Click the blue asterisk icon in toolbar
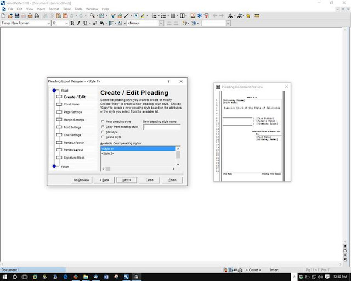 200,16
